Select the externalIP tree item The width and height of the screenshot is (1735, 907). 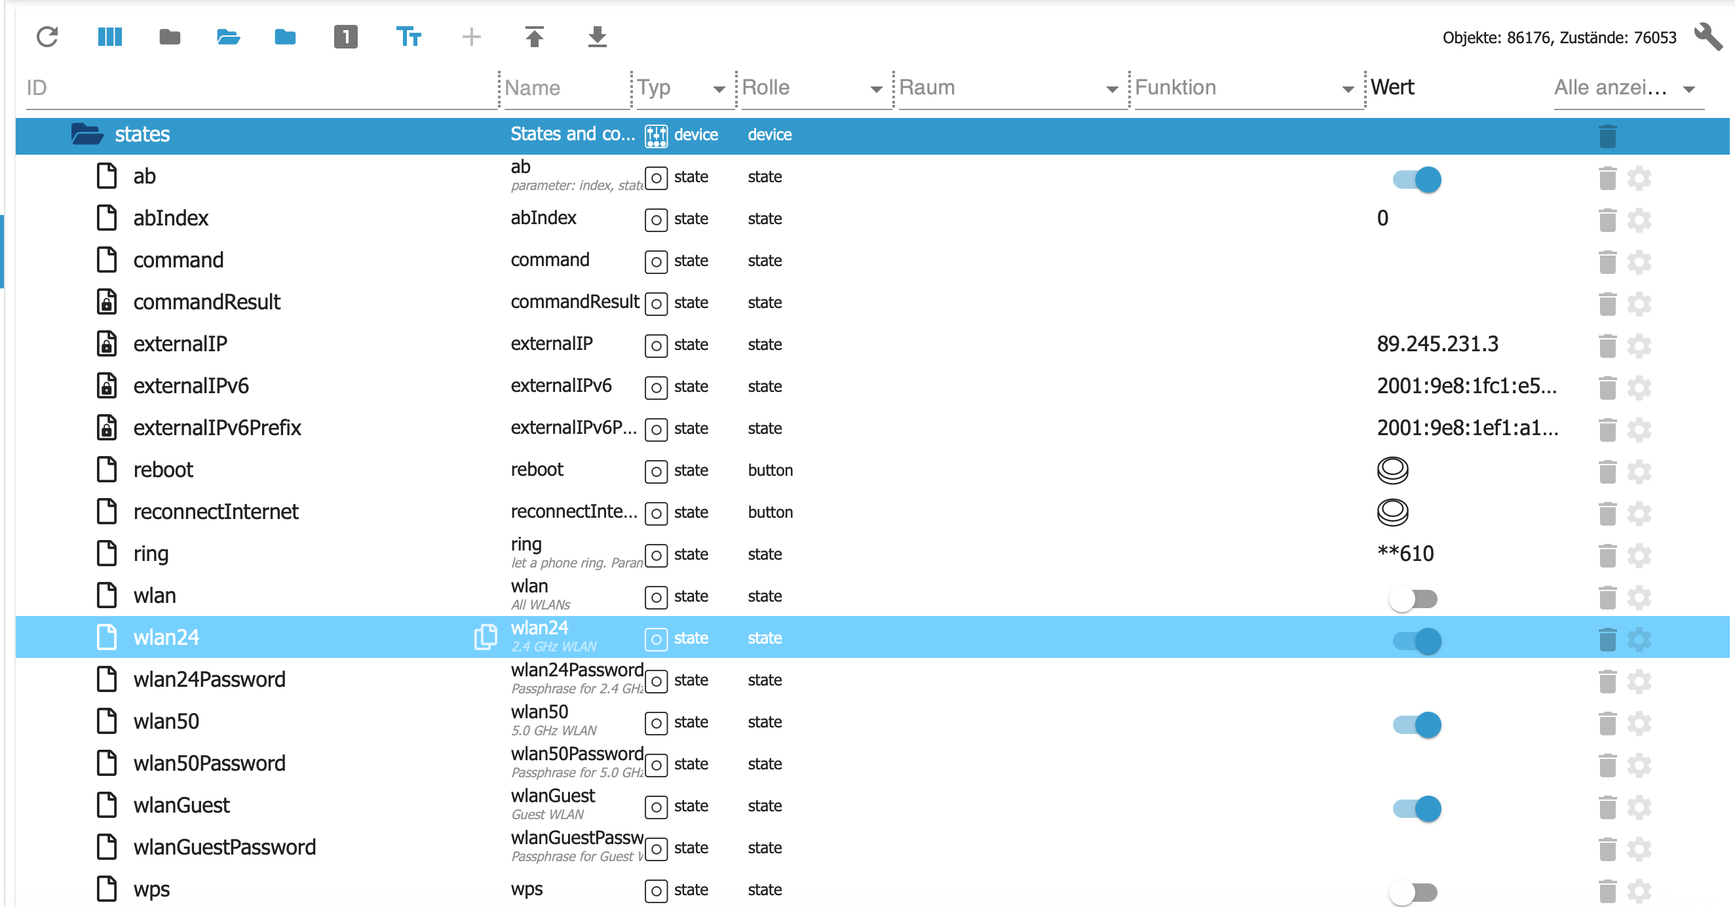pos(180,343)
